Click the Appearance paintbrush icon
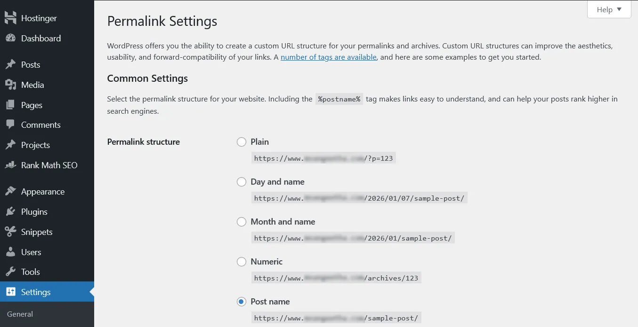This screenshot has width=638, height=327. pos(10,191)
